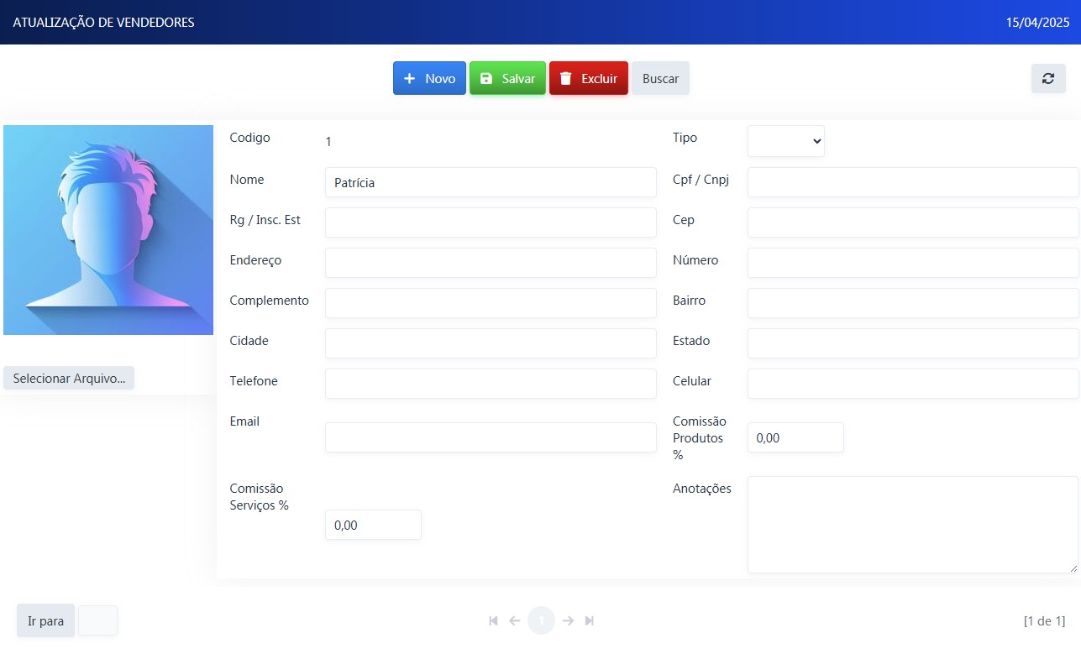Click inside the Anotações text area
1081x654 pixels.
click(913, 525)
